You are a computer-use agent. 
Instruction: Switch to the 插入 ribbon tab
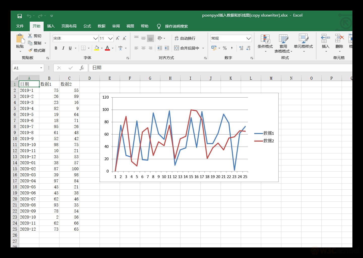coord(51,26)
